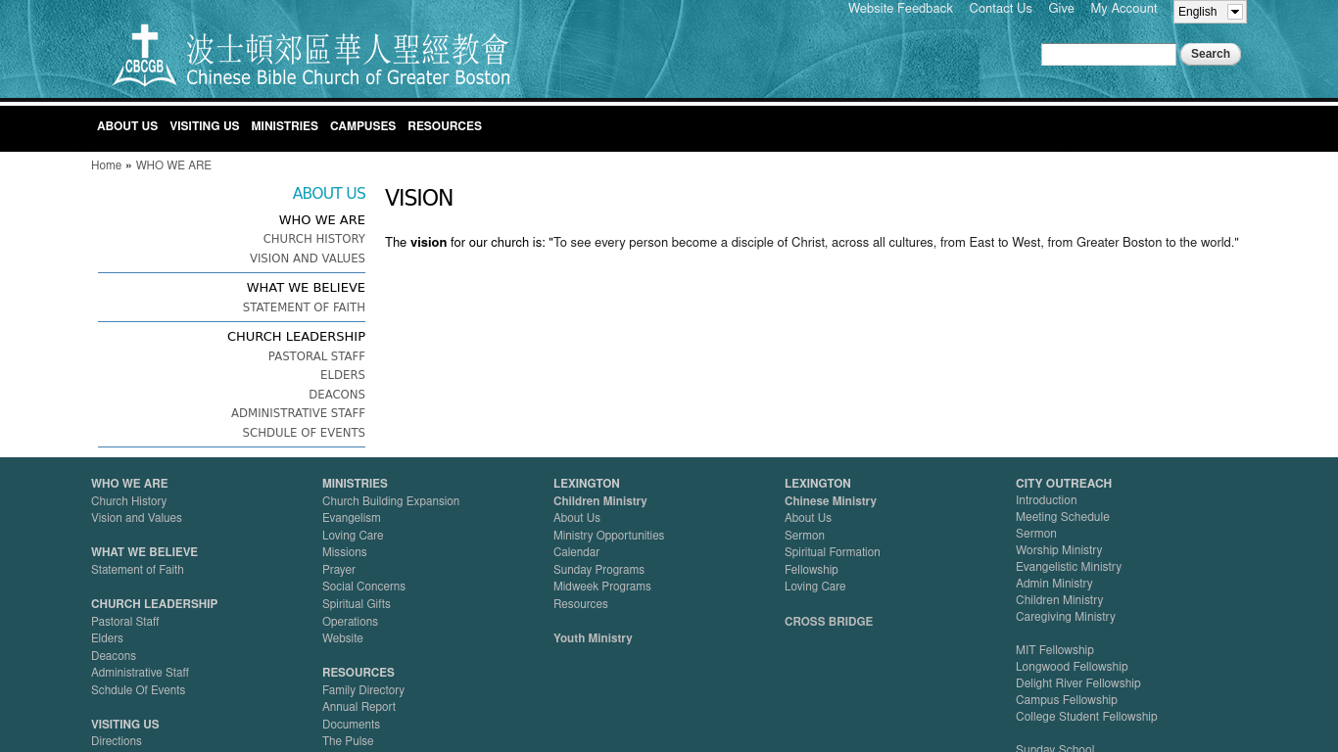Open Midweek Programs link
The height and width of the screenshot is (752, 1338).
click(602, 587)
